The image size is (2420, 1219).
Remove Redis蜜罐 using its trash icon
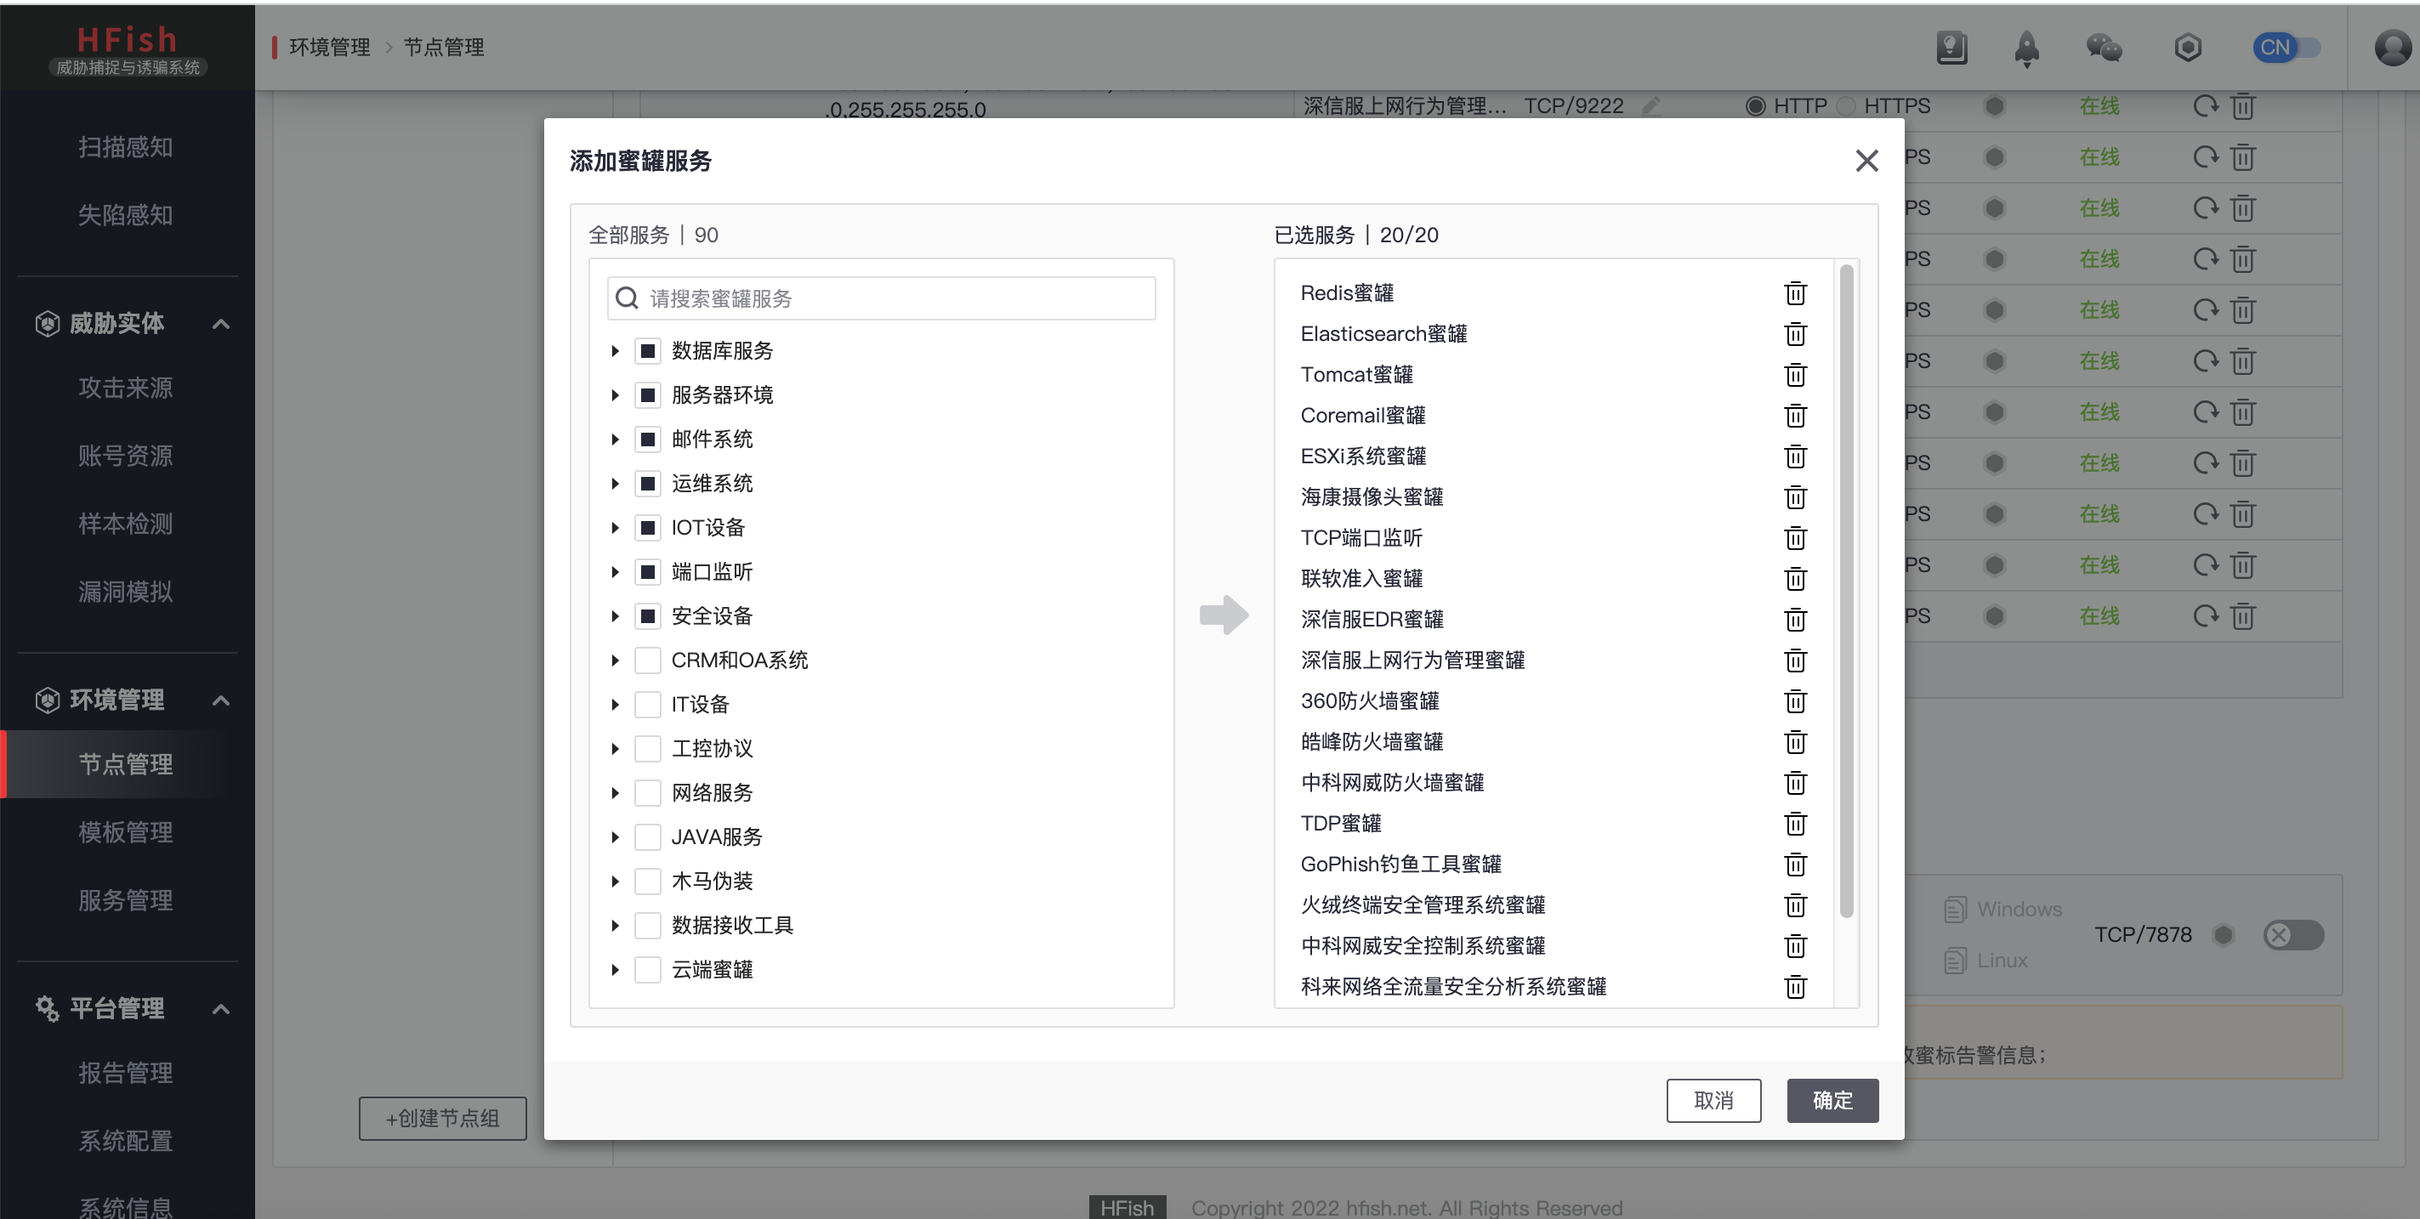coord(1795,292)
